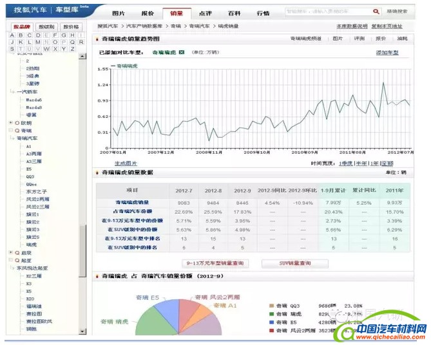Screen dimensions: 431x345
Task: Toggle the 东风悦达起亚 sub-branch arrow
Action: 12,268
